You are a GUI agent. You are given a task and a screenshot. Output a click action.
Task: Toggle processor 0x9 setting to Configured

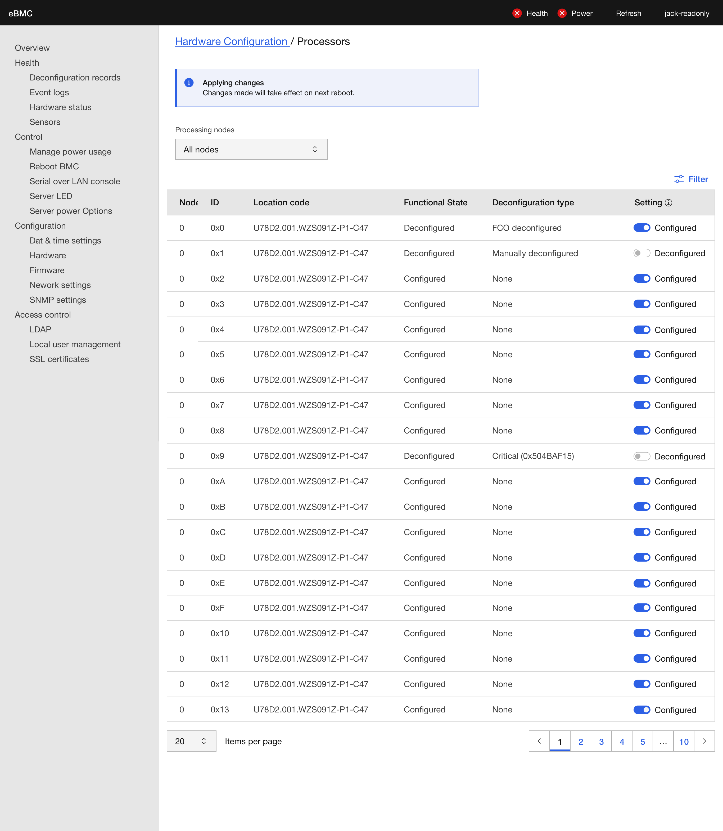(x=641, y=456)
